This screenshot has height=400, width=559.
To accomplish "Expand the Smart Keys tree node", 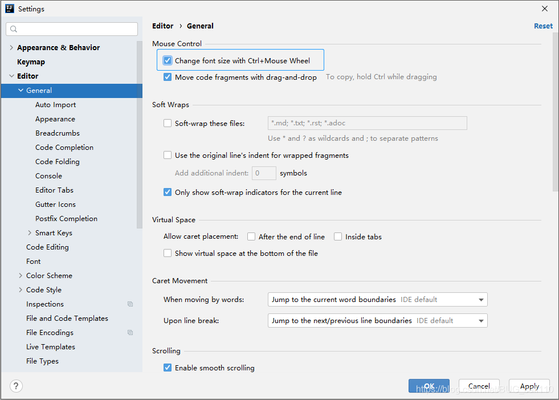I will [30, 232].
